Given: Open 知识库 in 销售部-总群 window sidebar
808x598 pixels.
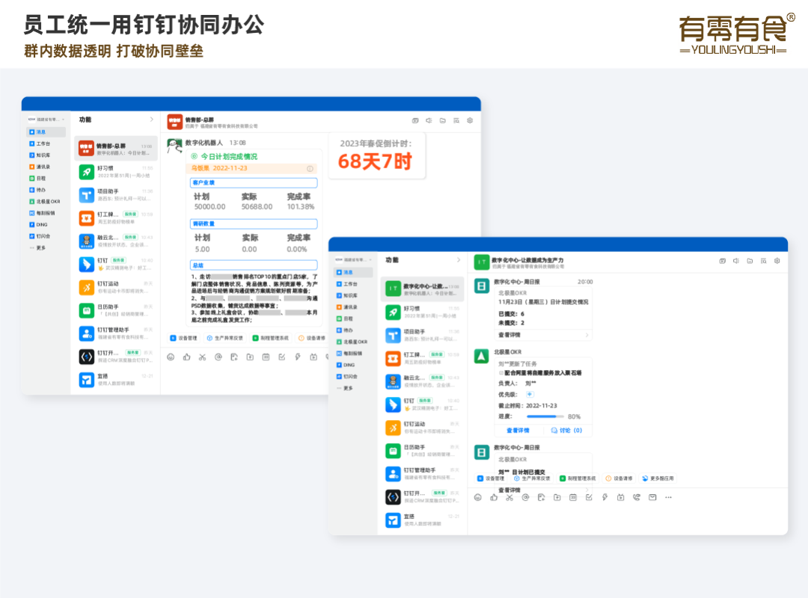Looking at the screenshot, I should pyautogui.click(x=40, y=155).
